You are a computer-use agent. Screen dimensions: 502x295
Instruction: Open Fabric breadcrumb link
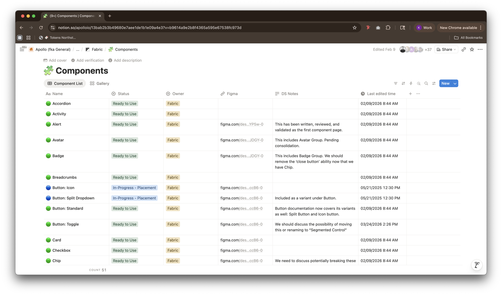tap(94, 50)
